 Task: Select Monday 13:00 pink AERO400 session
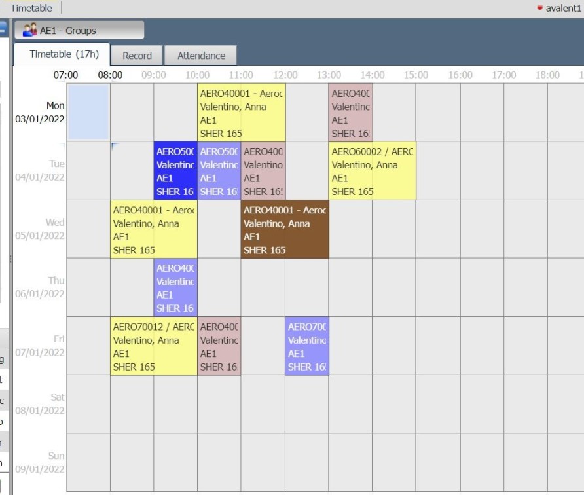click(350, 113)
